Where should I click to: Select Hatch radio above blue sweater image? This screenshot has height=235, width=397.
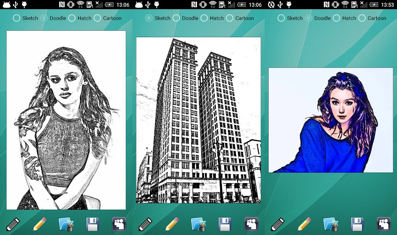click(x=337, y=18)
